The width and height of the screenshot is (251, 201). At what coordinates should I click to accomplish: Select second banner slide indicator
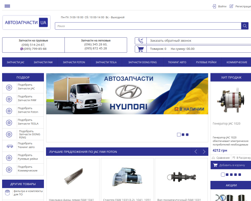pyautogui.click(x=183, y=135)
